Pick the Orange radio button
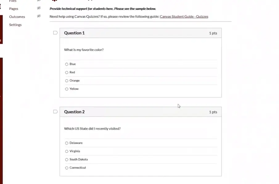Image resolution: width=279 pixels, height=184 pixels. 67,81
